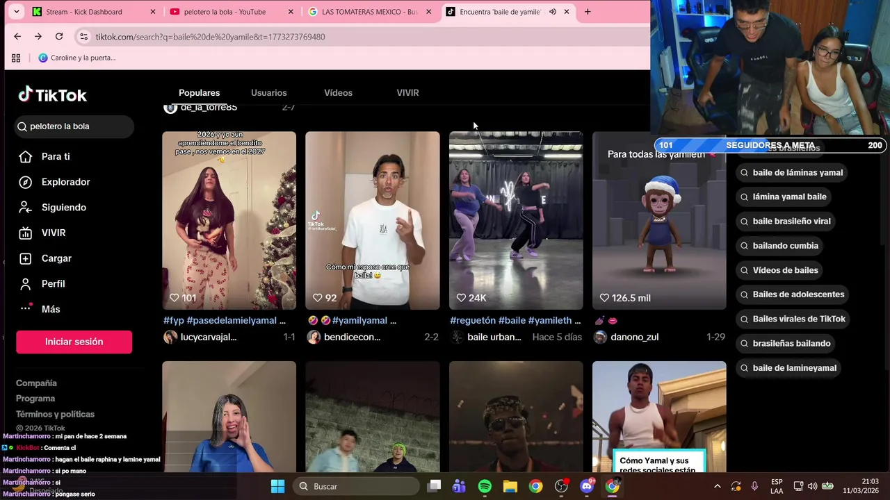Click the browser forward arrow

38,36
